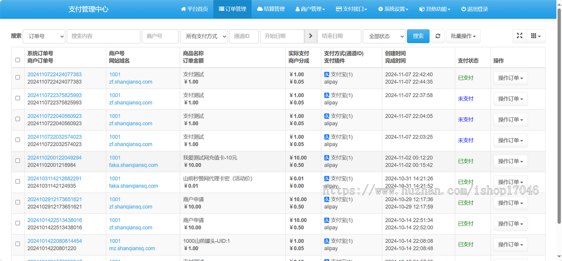
Task: Click the refresh icon beside the search button
Action: click(x=437, y=36)
